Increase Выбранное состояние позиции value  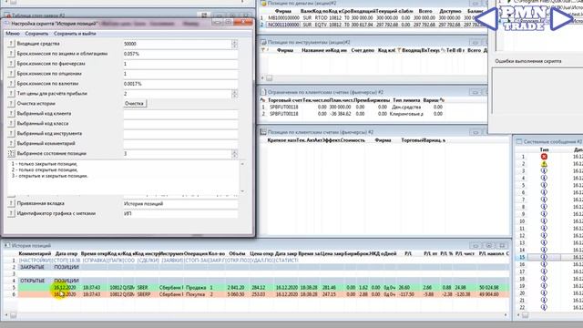point(234,152)
